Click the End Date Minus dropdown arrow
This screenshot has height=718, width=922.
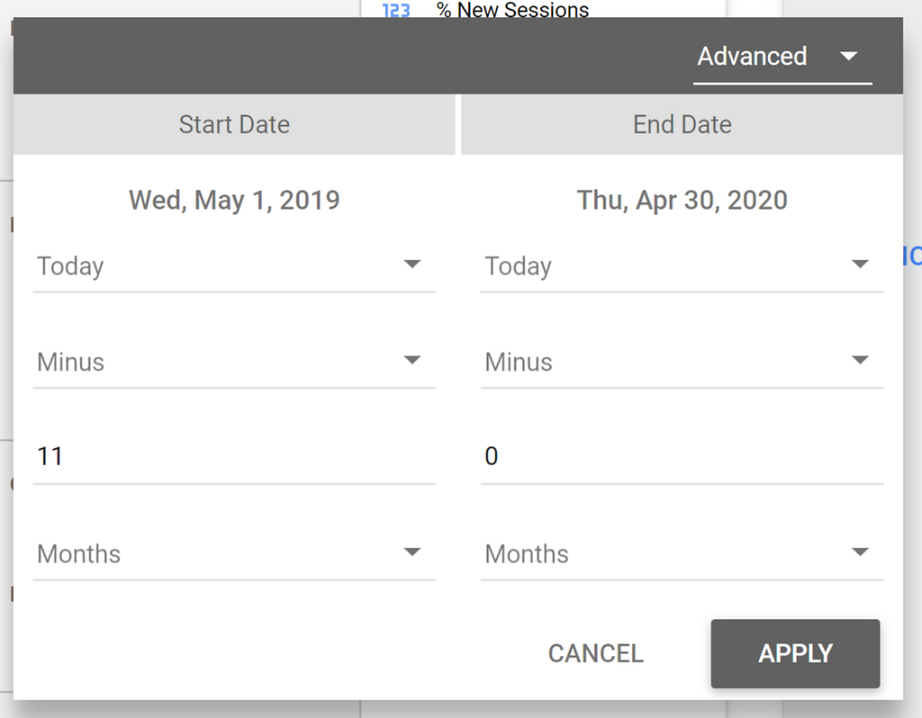pyautogui.click(x=860, y=360)
